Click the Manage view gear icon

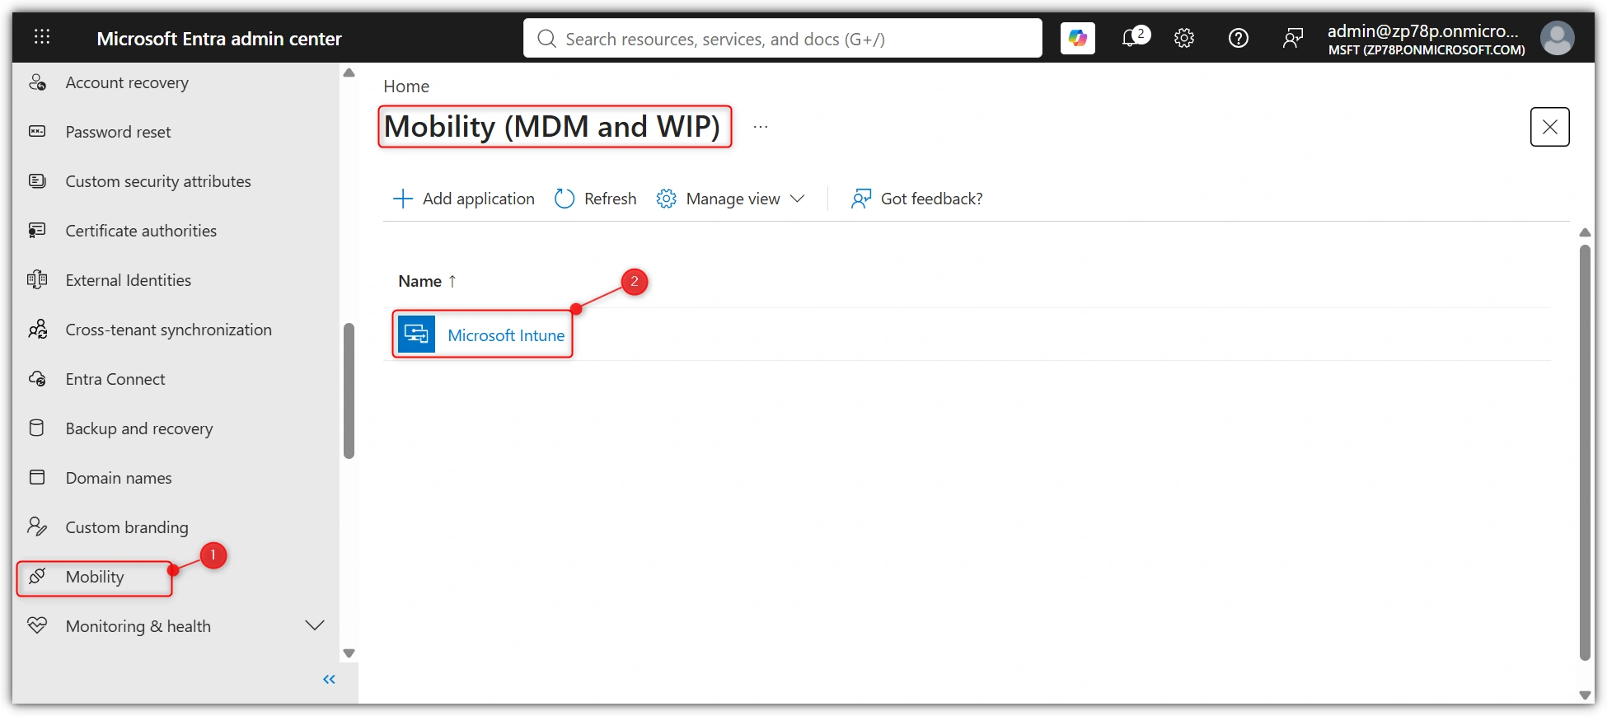pos(666,199)
